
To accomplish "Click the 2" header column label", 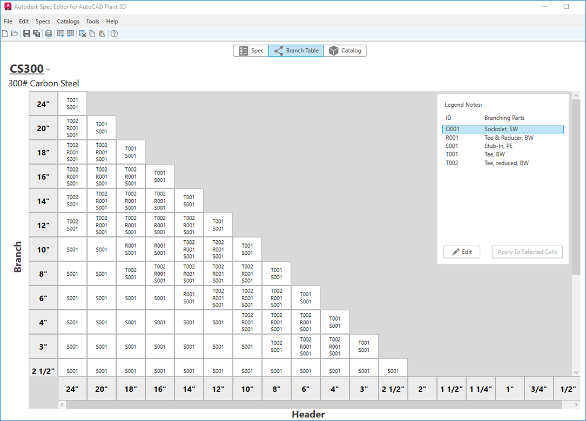I will coord(422,389).
